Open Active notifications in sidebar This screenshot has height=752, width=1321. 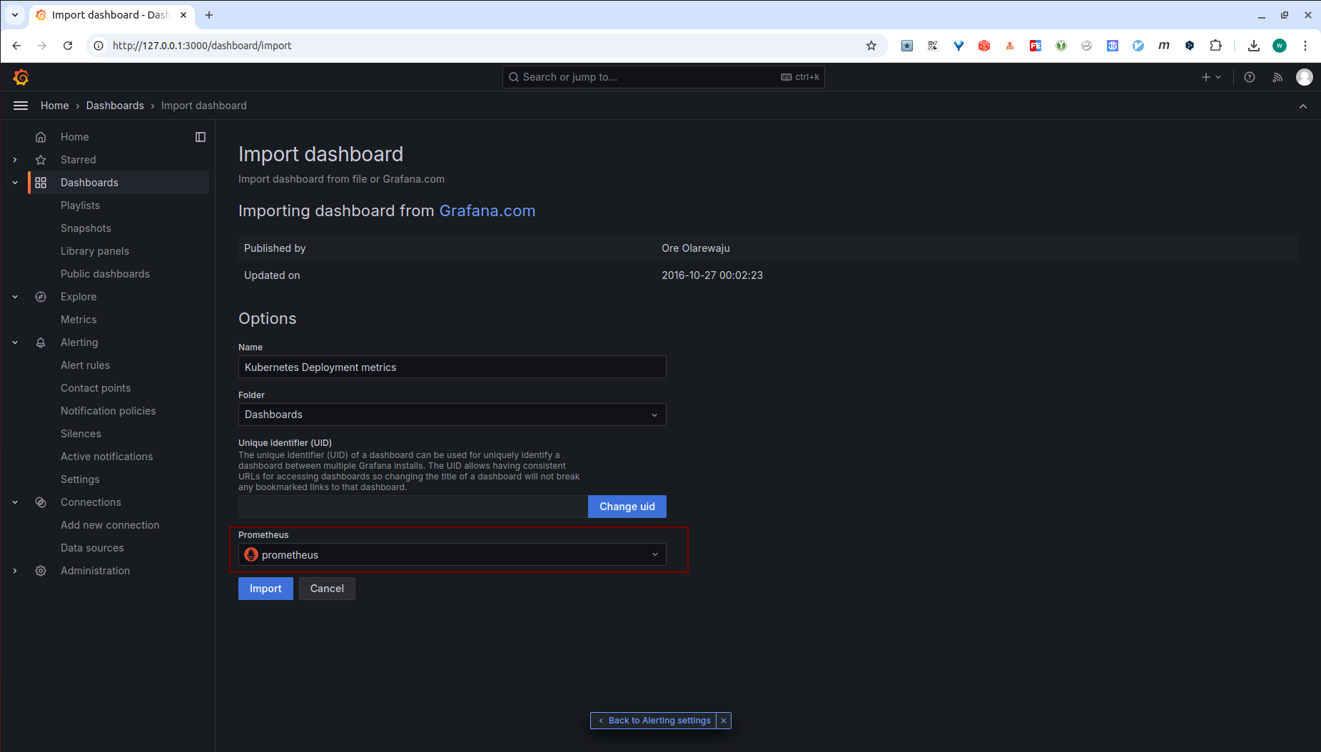[106, 457]
